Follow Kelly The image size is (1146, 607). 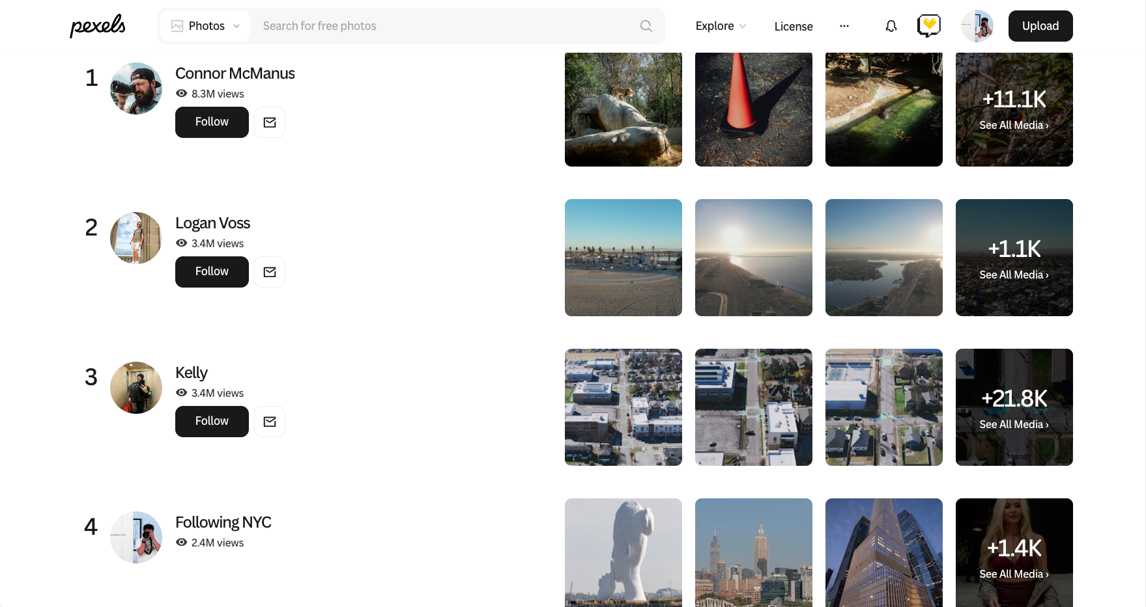coord(212,422)
